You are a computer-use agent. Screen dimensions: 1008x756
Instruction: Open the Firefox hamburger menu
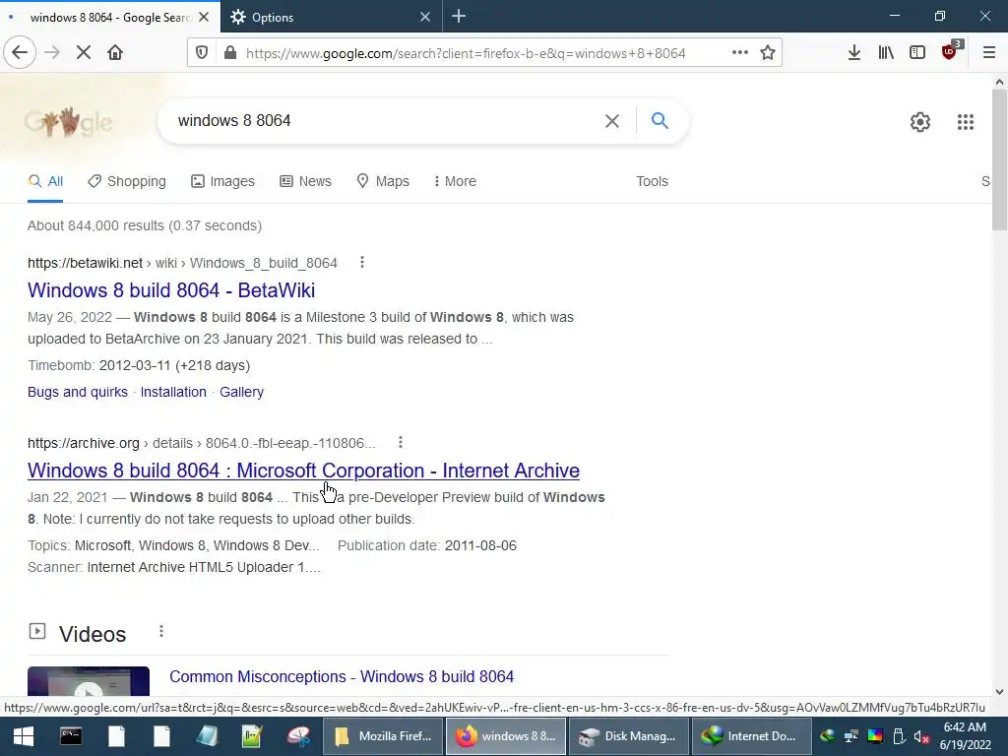click(x=989, y=53)
